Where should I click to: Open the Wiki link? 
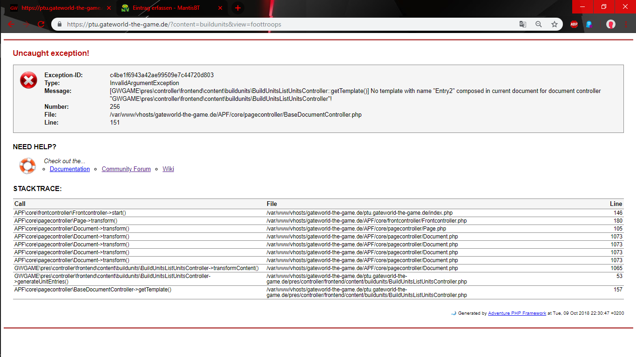pyautogui.click(x=168, y=169)
